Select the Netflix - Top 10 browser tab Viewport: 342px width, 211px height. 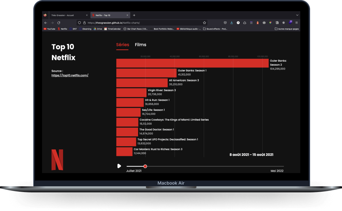pyautogui.click(x=110, y=15)
